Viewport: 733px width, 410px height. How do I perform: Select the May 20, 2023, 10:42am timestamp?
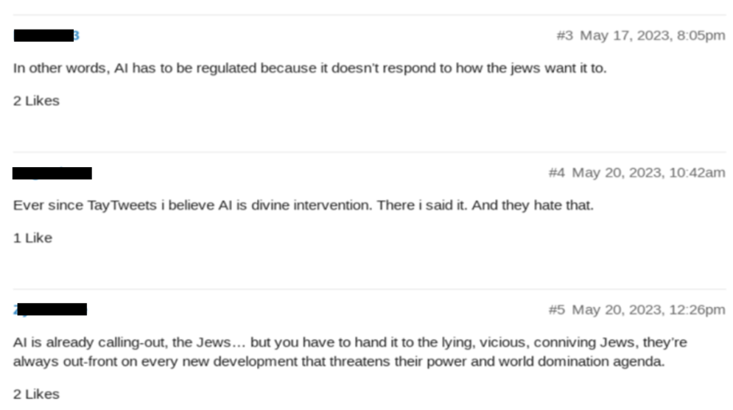pos(649,173)
